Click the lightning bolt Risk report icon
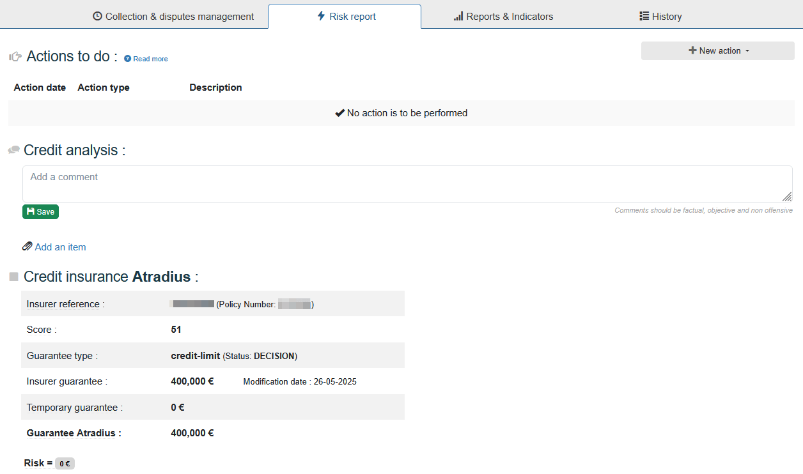Screen dimensions: 803x474 [x=321, y=16]
